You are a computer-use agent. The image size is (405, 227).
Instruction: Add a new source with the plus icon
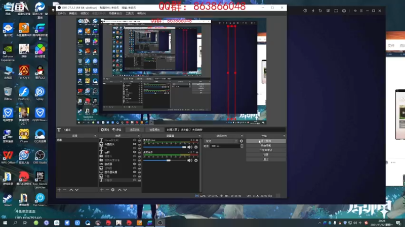click(102, 190)
